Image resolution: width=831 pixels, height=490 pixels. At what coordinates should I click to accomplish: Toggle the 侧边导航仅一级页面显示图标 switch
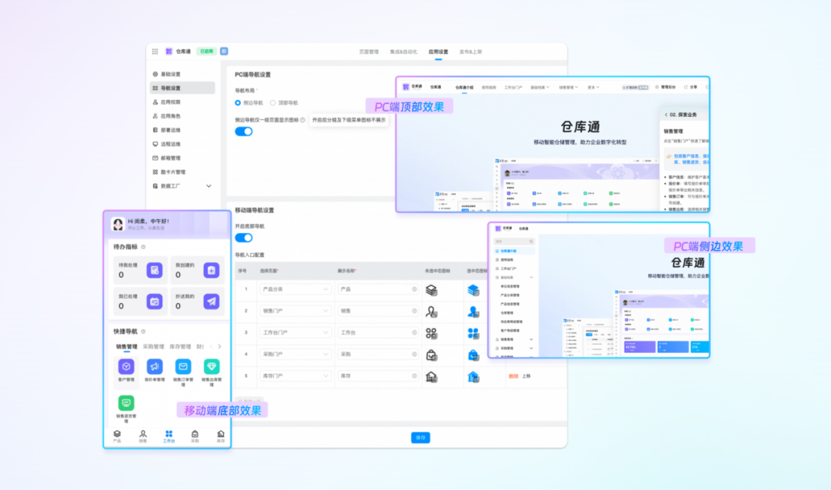pos(244,132)
